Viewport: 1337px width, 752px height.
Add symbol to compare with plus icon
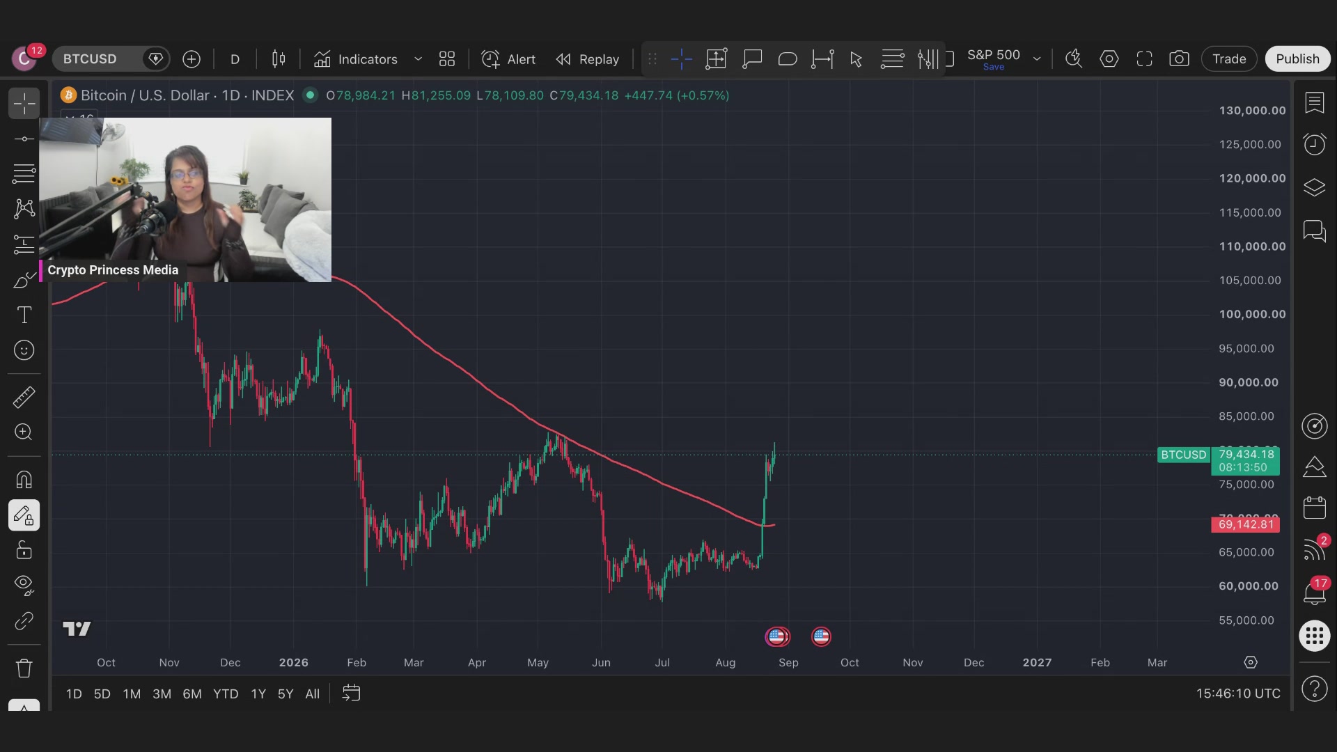pos(191,59)
